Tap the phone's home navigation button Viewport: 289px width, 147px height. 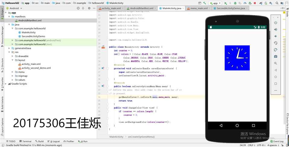point(237,126)
